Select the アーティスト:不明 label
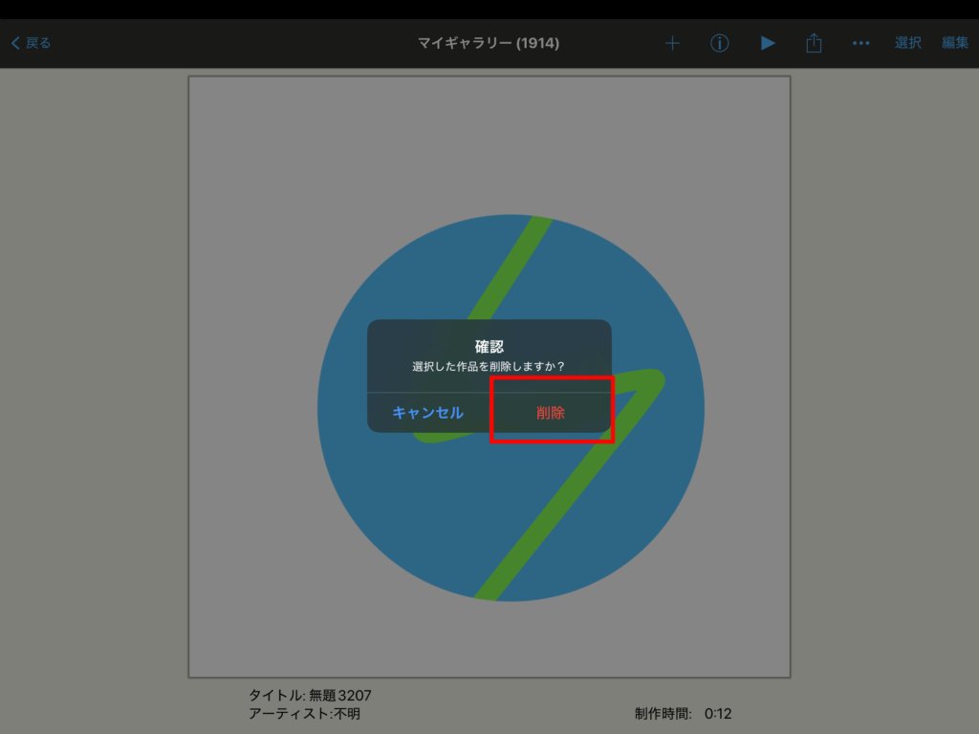979x734 pixels. [304, 714]
